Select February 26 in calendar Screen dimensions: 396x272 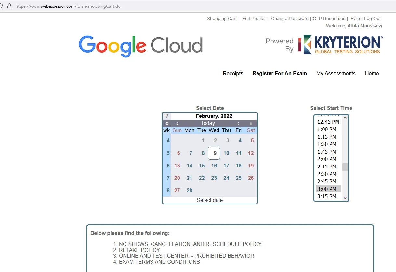(251, 178)
